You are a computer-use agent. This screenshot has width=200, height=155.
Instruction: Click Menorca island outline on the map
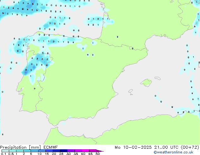(157, 78)
